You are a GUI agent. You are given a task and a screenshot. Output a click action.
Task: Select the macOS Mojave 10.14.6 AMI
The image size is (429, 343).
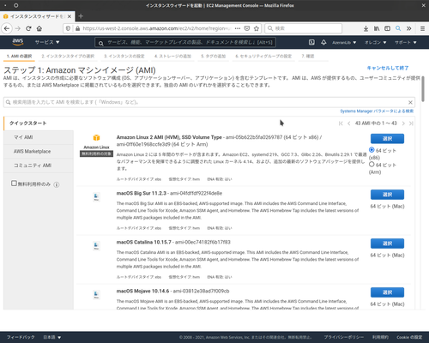coord(387,292)
